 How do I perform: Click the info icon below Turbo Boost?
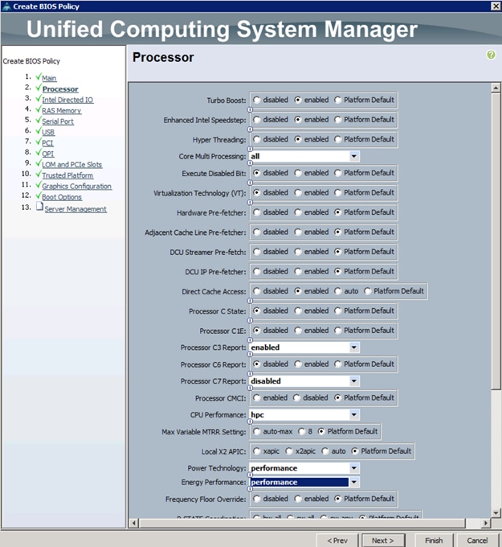250,109
